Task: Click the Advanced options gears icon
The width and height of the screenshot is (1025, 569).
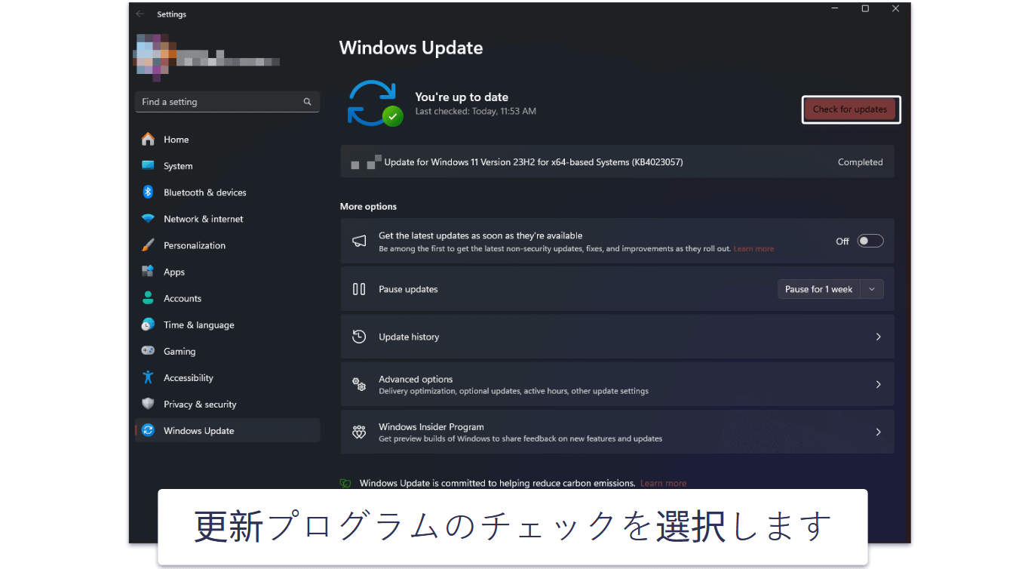Action: [359, 384]
